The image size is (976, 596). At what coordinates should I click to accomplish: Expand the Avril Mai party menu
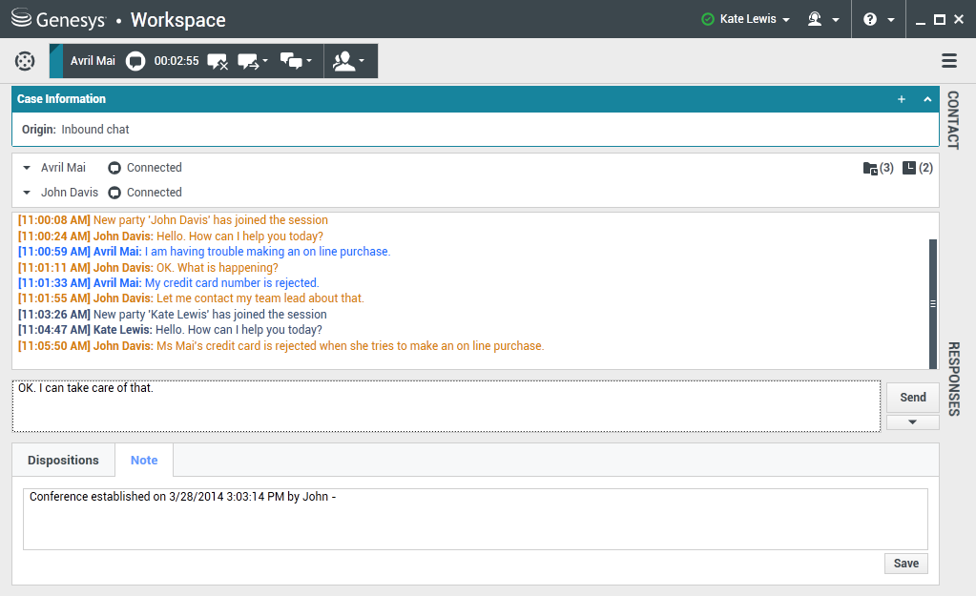[x=27, y=168]
